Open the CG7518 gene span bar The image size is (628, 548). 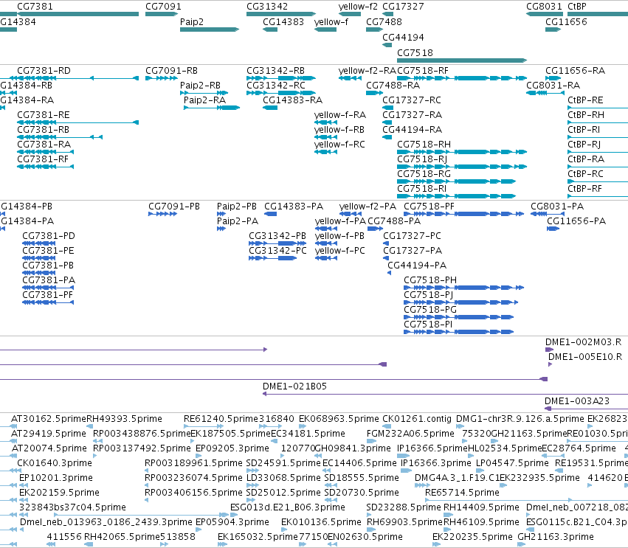tap(462, 60)
